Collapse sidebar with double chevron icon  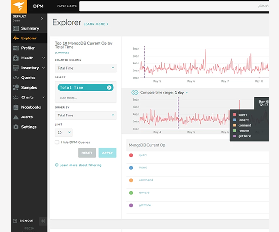[43, 221]
